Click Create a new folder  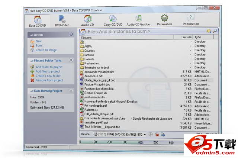click(x=48, y=76)
